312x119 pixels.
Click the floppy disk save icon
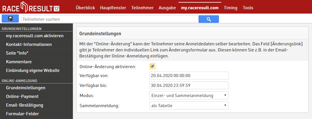10,19
